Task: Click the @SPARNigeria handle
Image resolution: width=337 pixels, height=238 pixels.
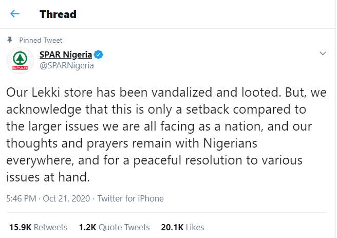Action: click(x=67, y=65)
